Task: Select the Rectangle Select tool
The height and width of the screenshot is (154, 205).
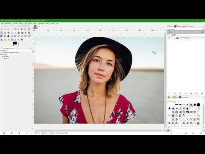Action: pyautogui.click(x=2, y=29)
